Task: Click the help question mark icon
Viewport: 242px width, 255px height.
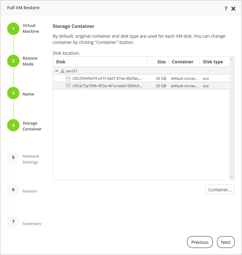Action: [x=226, y=9]
